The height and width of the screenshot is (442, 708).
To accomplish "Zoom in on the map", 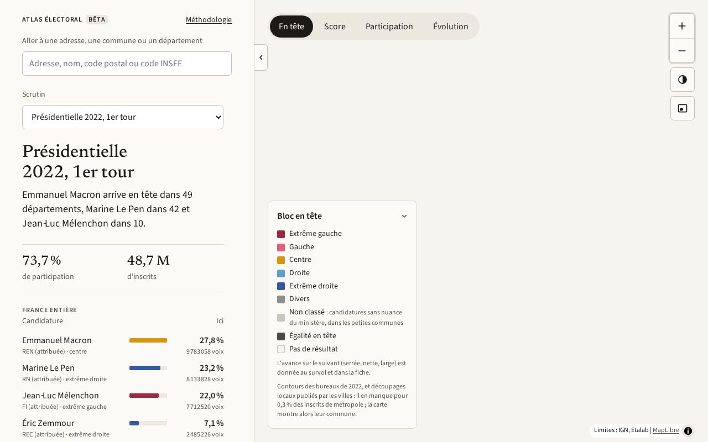I will click(x=682, y=26).
